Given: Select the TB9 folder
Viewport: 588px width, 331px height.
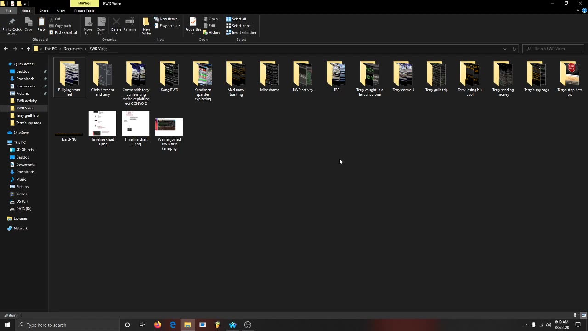Looking at the screenshot, I should point(336,76).
